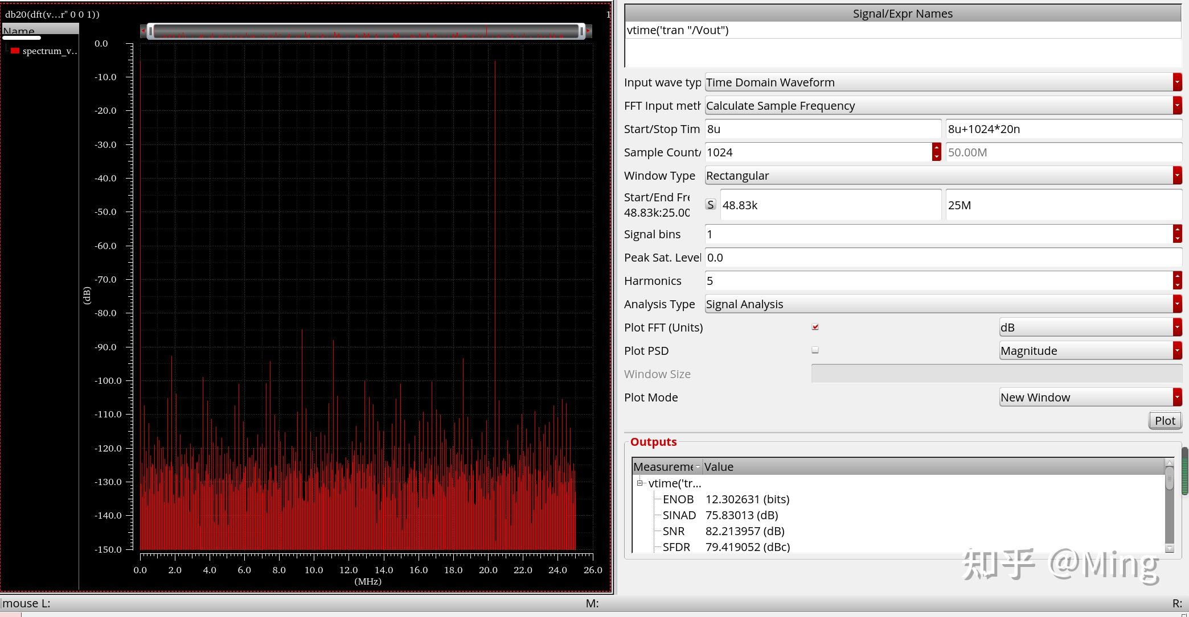Viewport: 1189px width, 617px height.
Task: Enable the Plot PSD checkbox
Action: pos(815,350)
